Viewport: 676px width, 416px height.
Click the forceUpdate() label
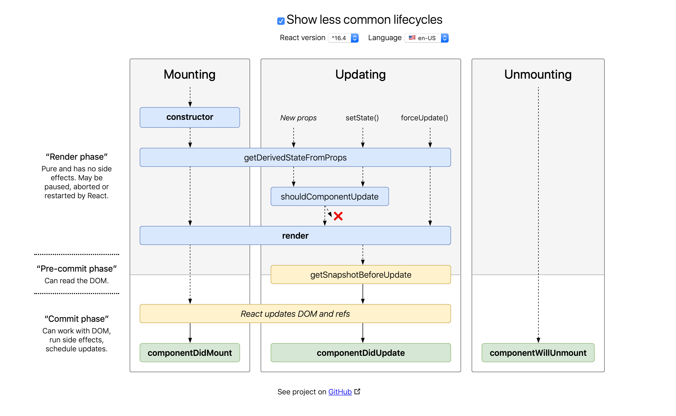(x=424, y=118)
